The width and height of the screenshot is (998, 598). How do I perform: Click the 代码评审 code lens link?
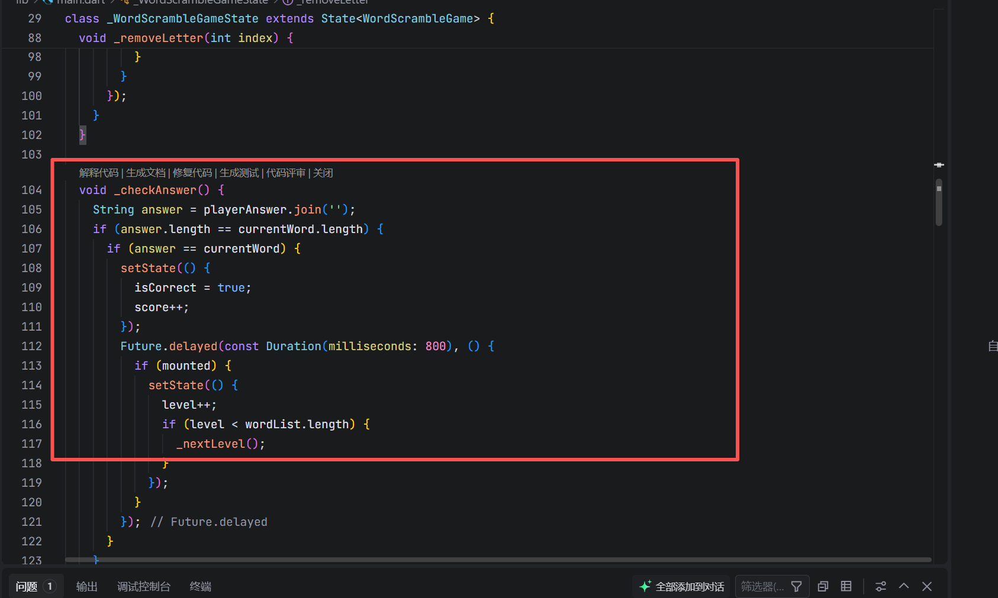(286, 173)
